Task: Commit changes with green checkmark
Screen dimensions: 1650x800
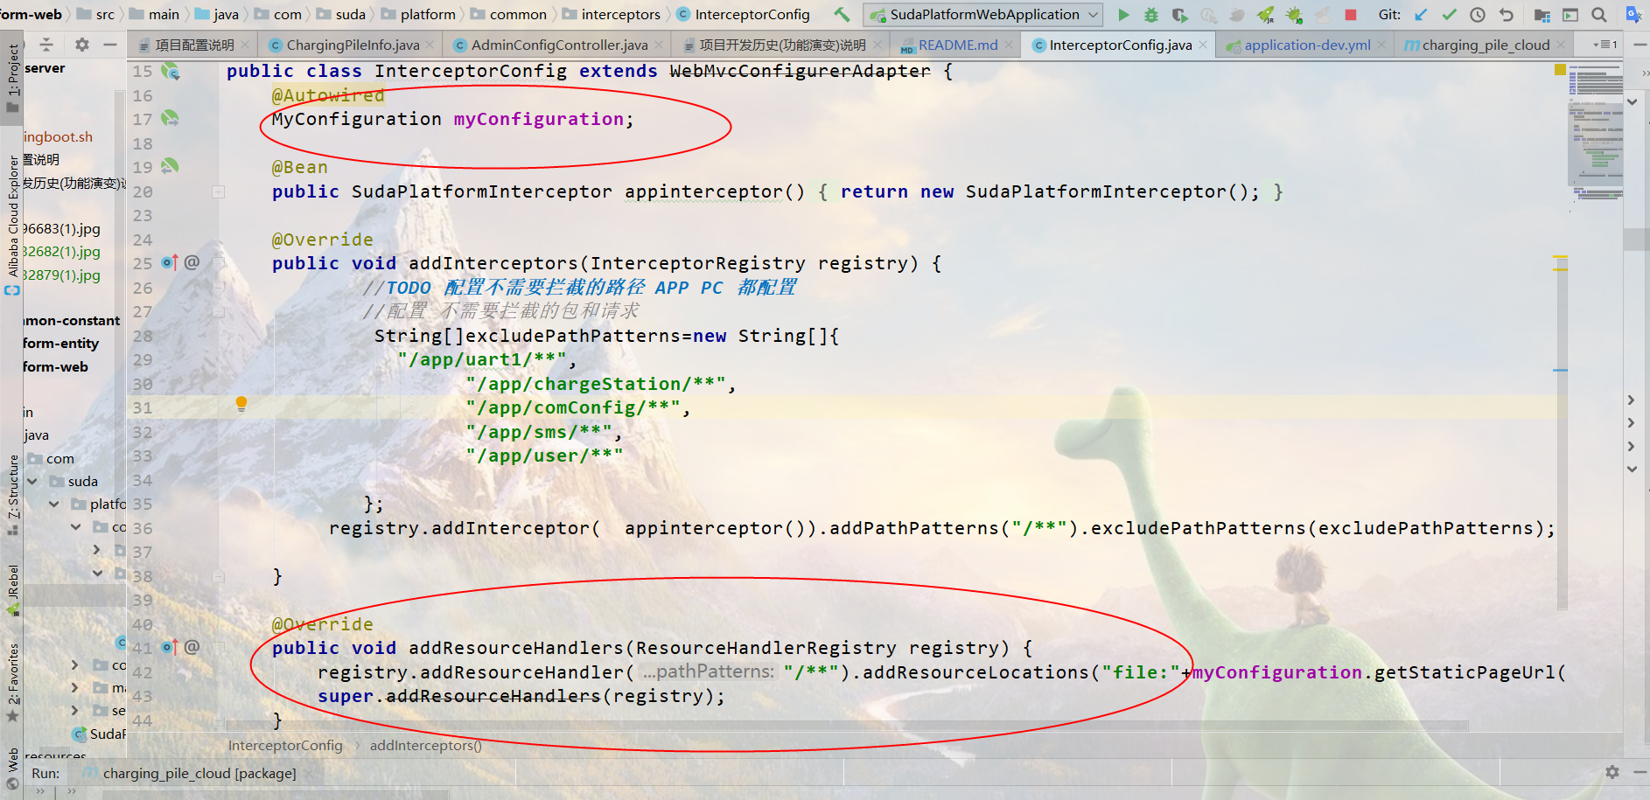Action: coord(1450,15)
